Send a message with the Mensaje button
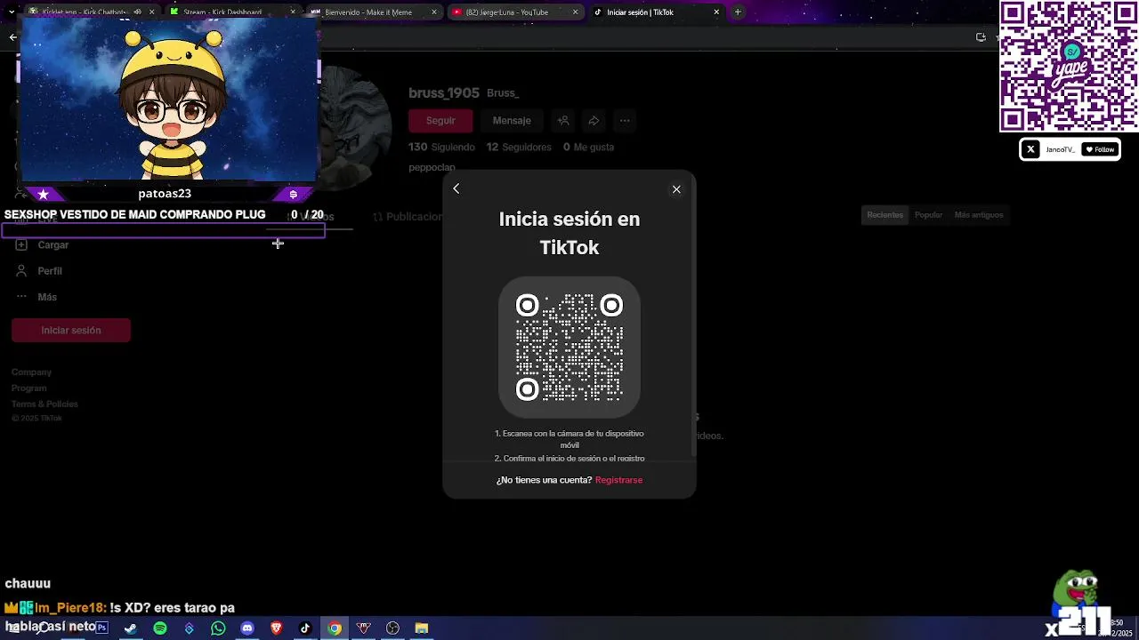 pyautogui.click(x=512, y=121)
